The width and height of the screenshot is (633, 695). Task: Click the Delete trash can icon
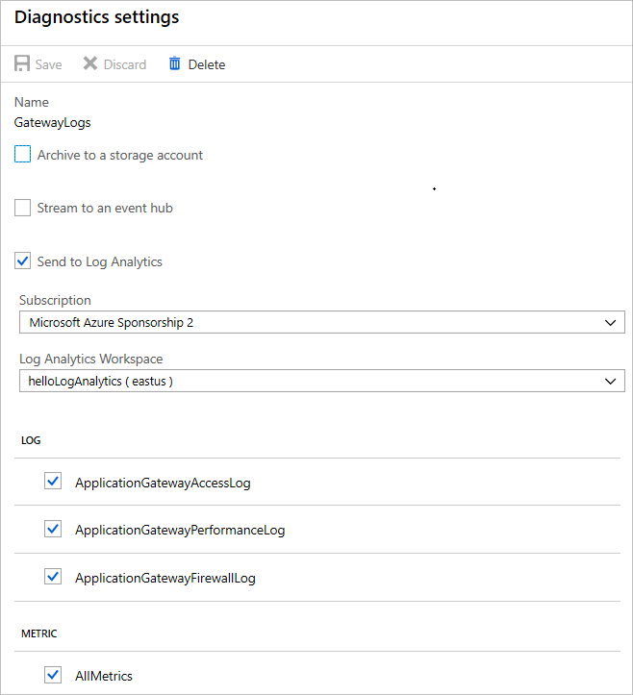tap(174, 64)
